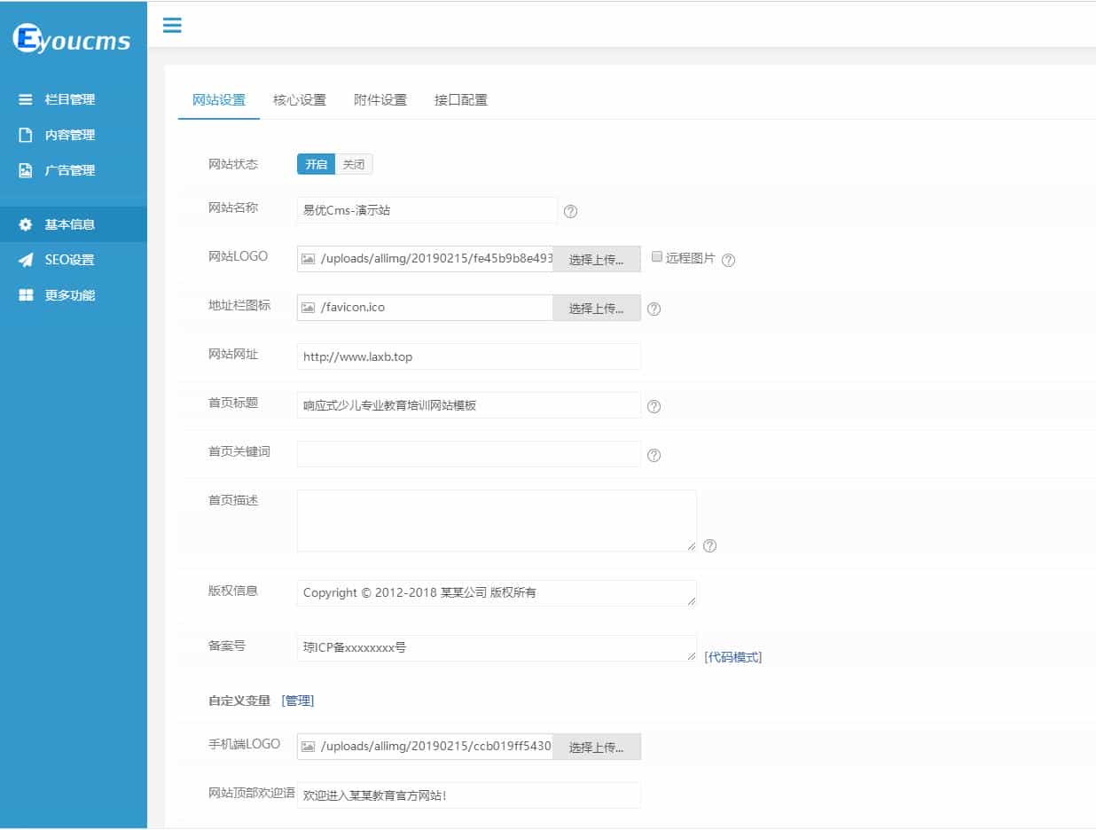View help tooltip next to 网站名称 field
This screenshot has width=1096, height=830.
point(570,211)
